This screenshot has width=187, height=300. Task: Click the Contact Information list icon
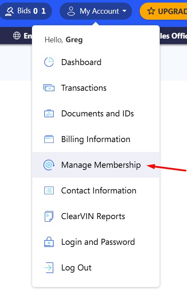(x=49, y=190)
